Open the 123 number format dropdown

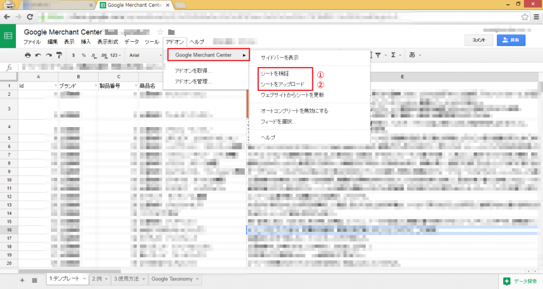[116, 55]
